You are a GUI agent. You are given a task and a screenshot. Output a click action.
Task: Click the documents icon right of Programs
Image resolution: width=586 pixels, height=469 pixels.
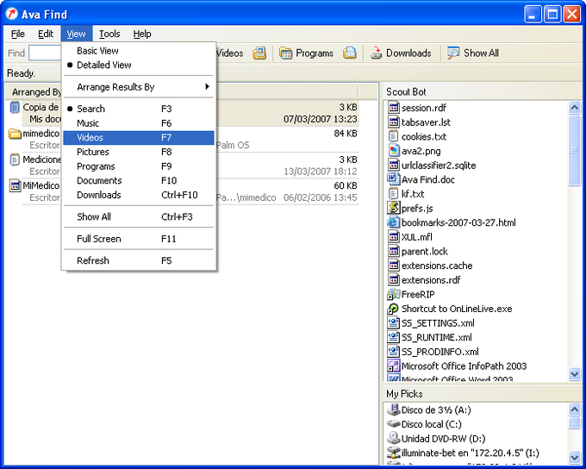349,53
